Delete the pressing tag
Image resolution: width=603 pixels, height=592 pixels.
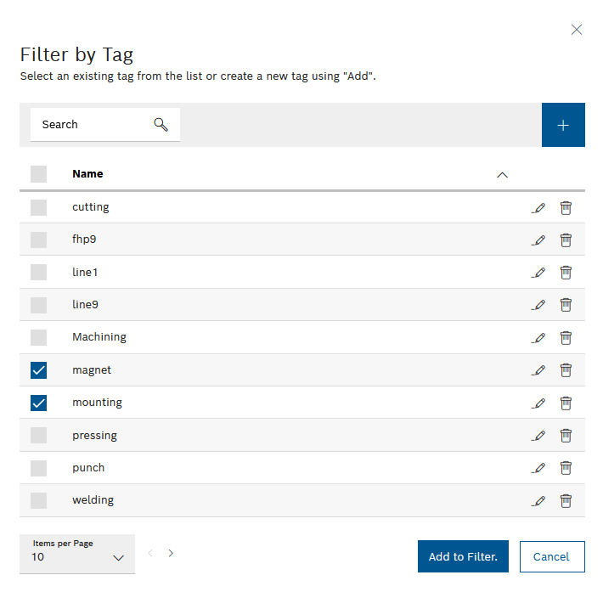point(566,436)
